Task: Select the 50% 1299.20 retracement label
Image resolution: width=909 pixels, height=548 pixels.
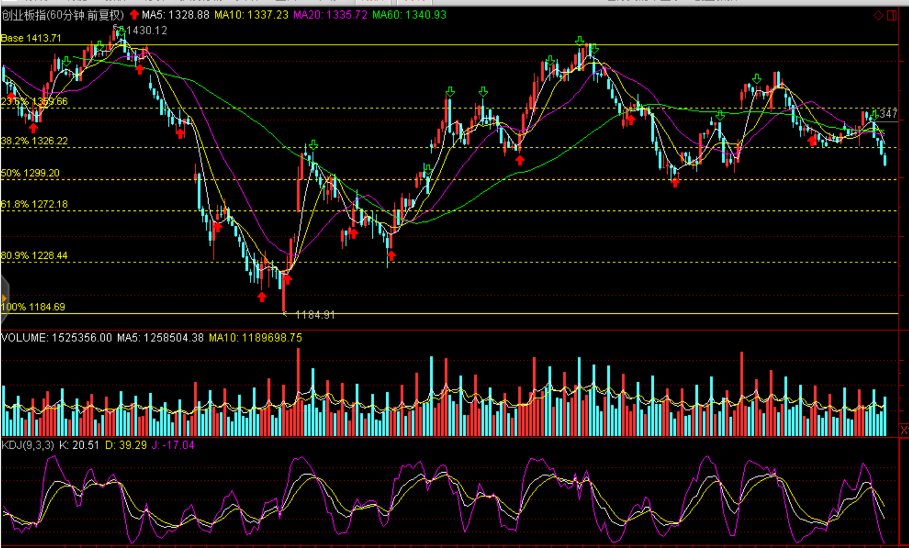Action: click(x=31, y=173)
